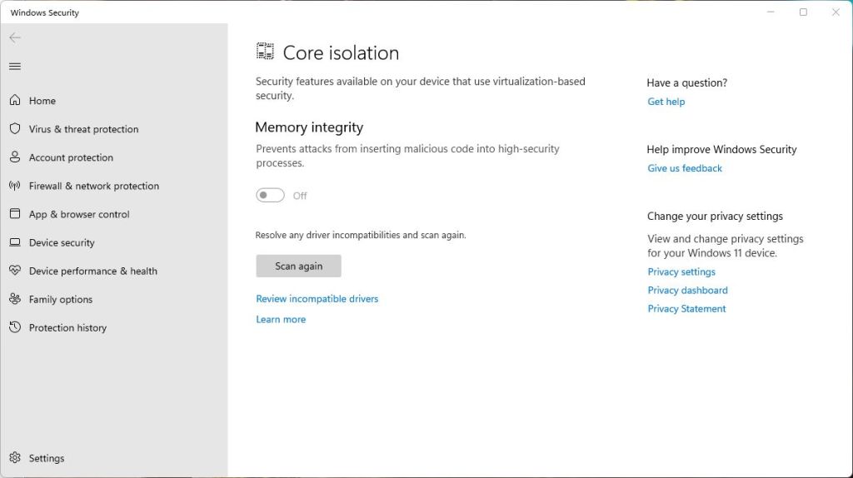Open Review incompatible drivers link
Viewport: 853px width, 478px height.
click(x=317, y=299)
